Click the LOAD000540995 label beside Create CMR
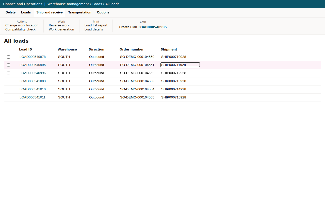The image size is (325, 203). click(153, 27)
